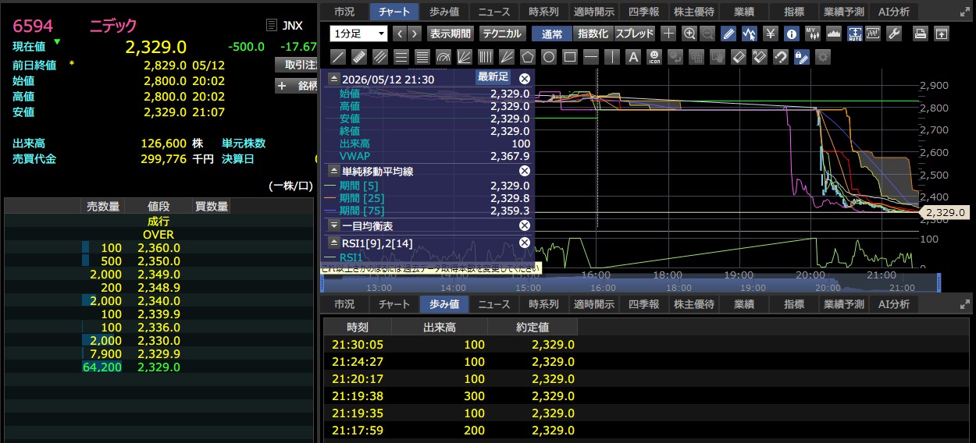The image size is (976, 443).
Task: Click the 表示期間 button
Action: pyautogui.click(x=450, y=34)
